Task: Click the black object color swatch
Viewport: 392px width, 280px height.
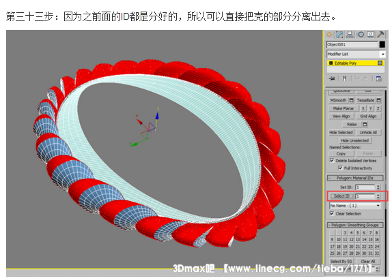Action: [x=382, y=44]
